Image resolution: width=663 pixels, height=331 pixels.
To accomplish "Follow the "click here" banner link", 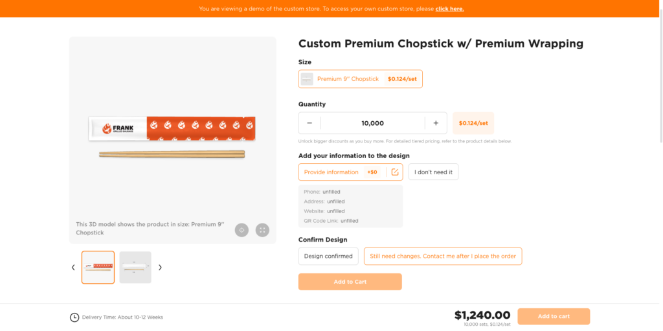I will click(449, 9).
